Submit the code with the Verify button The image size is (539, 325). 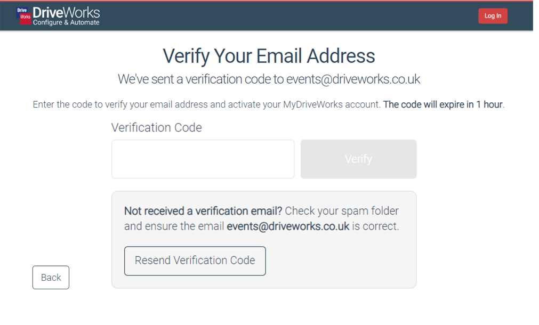point(358,159)
